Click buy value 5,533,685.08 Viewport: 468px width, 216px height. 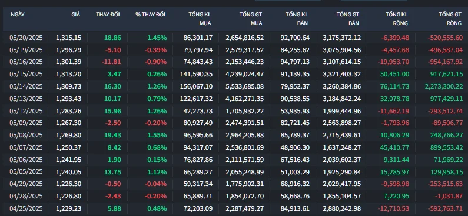245,86
